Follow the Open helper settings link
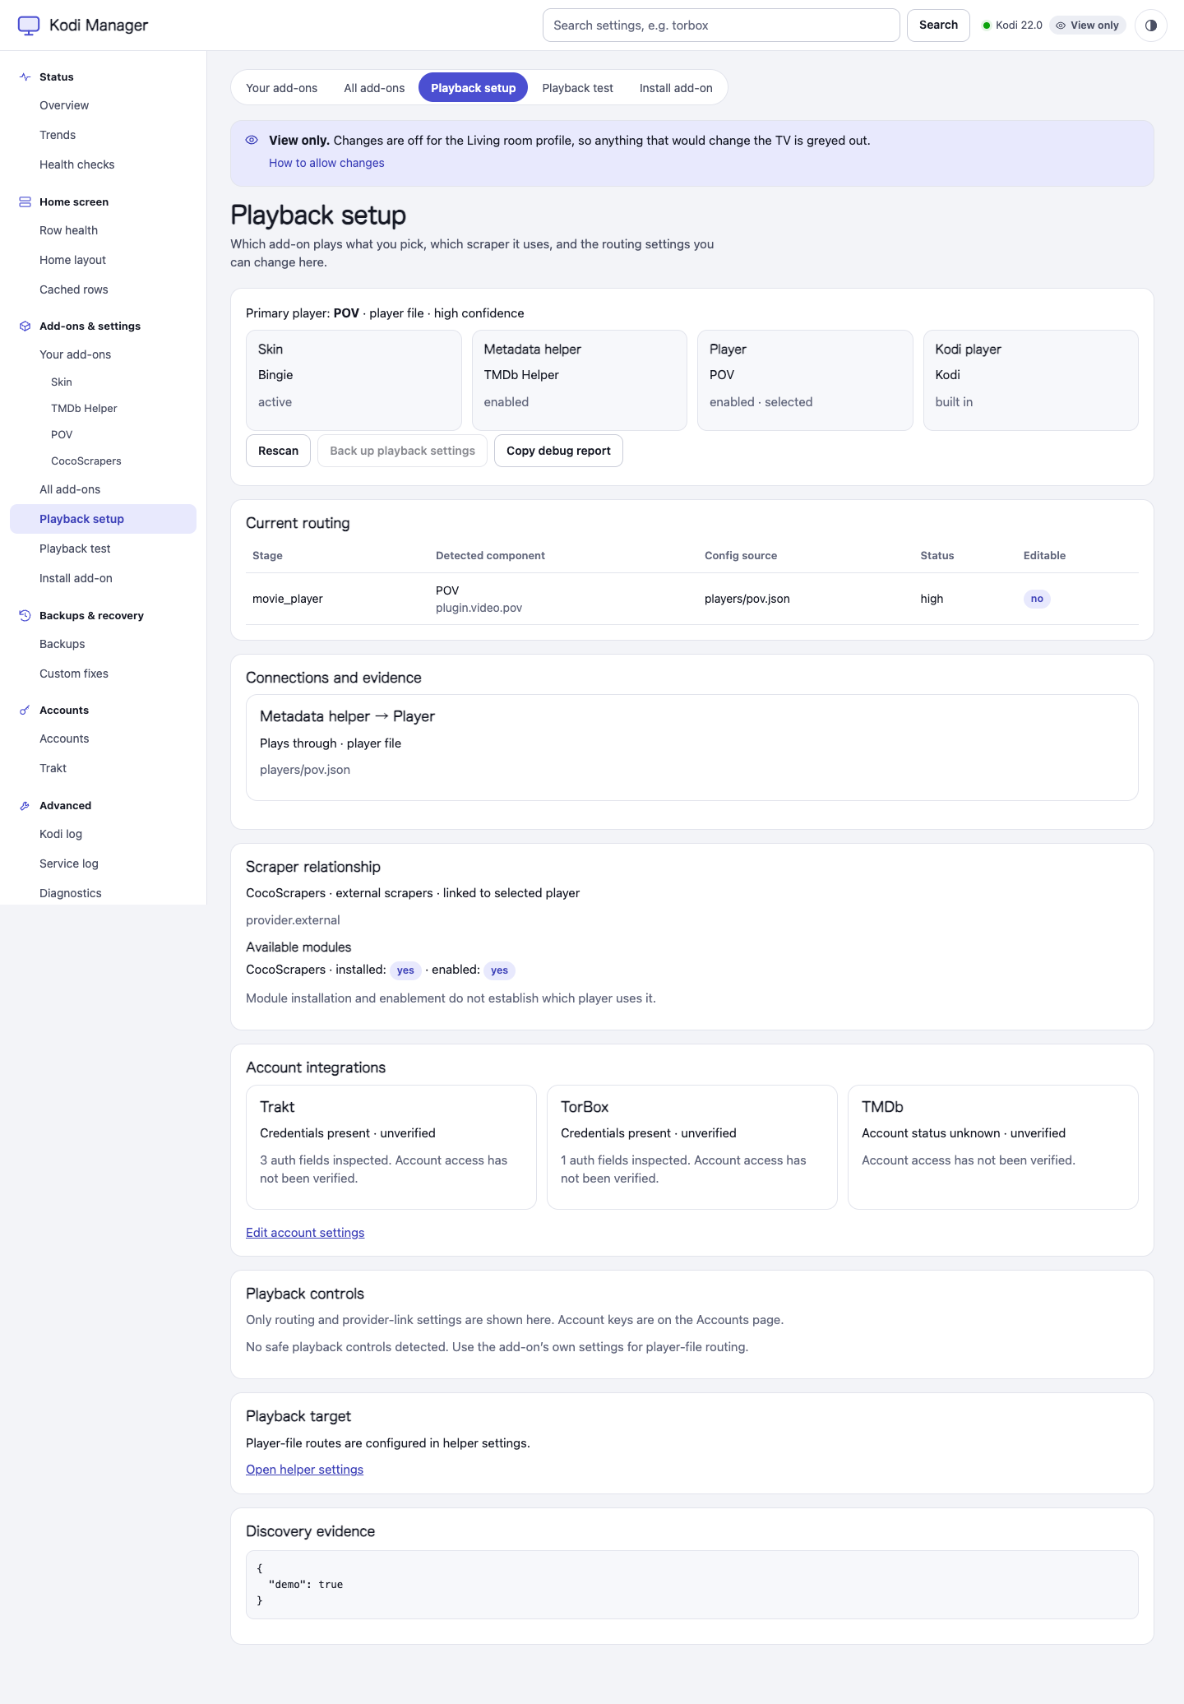This screenshot has width=1184, height=1704. point(304,1470)
